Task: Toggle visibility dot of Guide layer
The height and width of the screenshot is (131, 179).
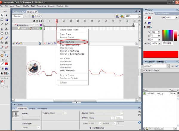Action: pos(34,25)
